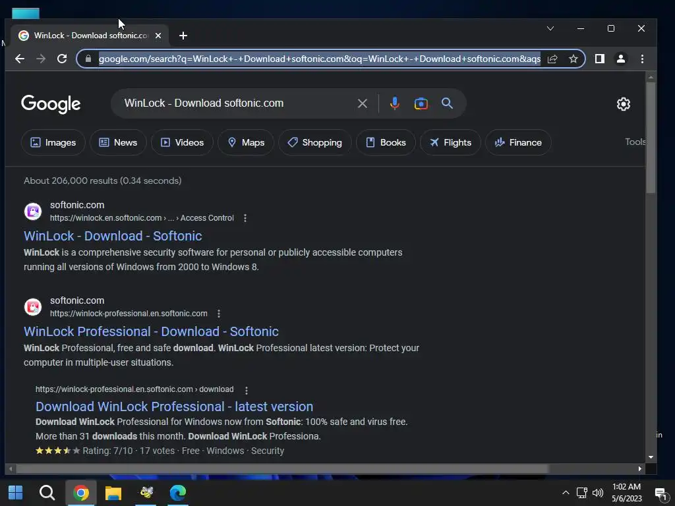Click horizontal scrollbar left arrow

coord(11,469)
